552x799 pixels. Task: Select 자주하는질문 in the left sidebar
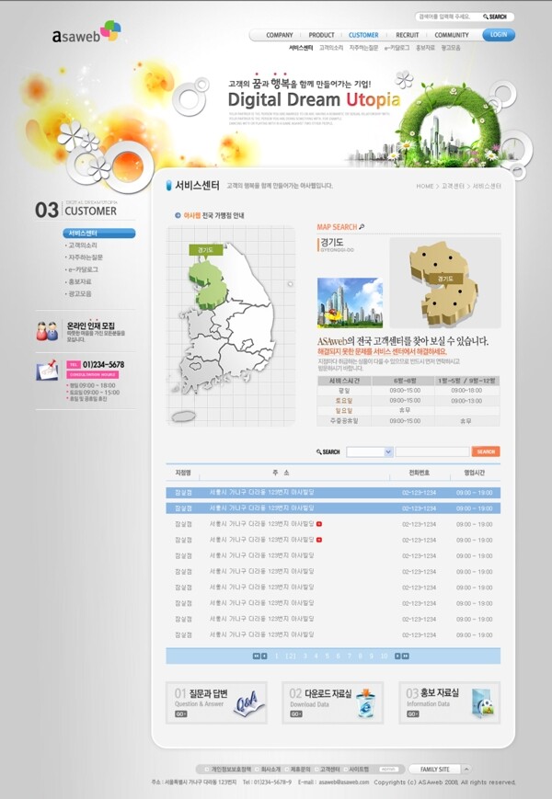(85, 257)
